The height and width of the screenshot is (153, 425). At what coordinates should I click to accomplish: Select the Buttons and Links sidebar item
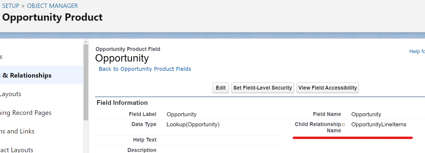17,131
